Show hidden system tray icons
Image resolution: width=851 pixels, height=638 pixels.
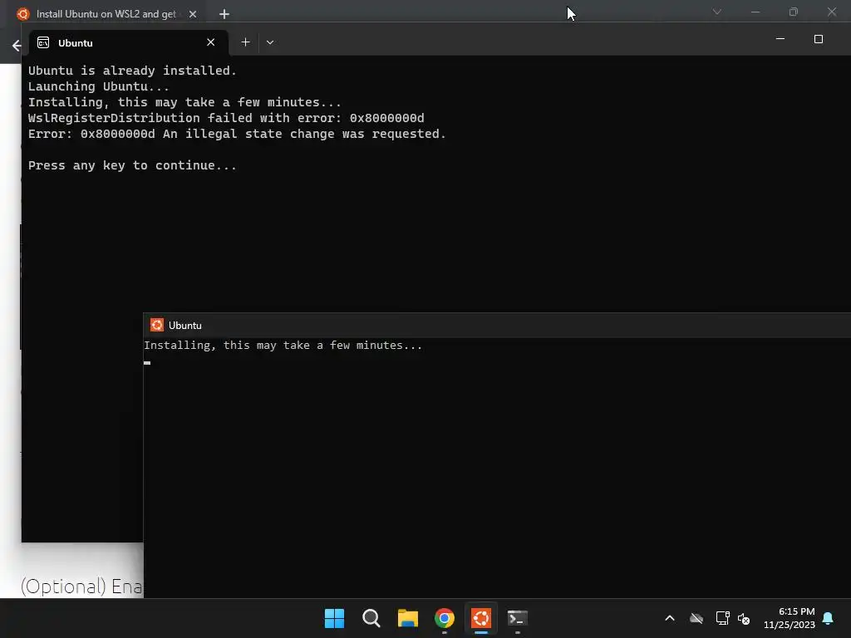point(670,618)
